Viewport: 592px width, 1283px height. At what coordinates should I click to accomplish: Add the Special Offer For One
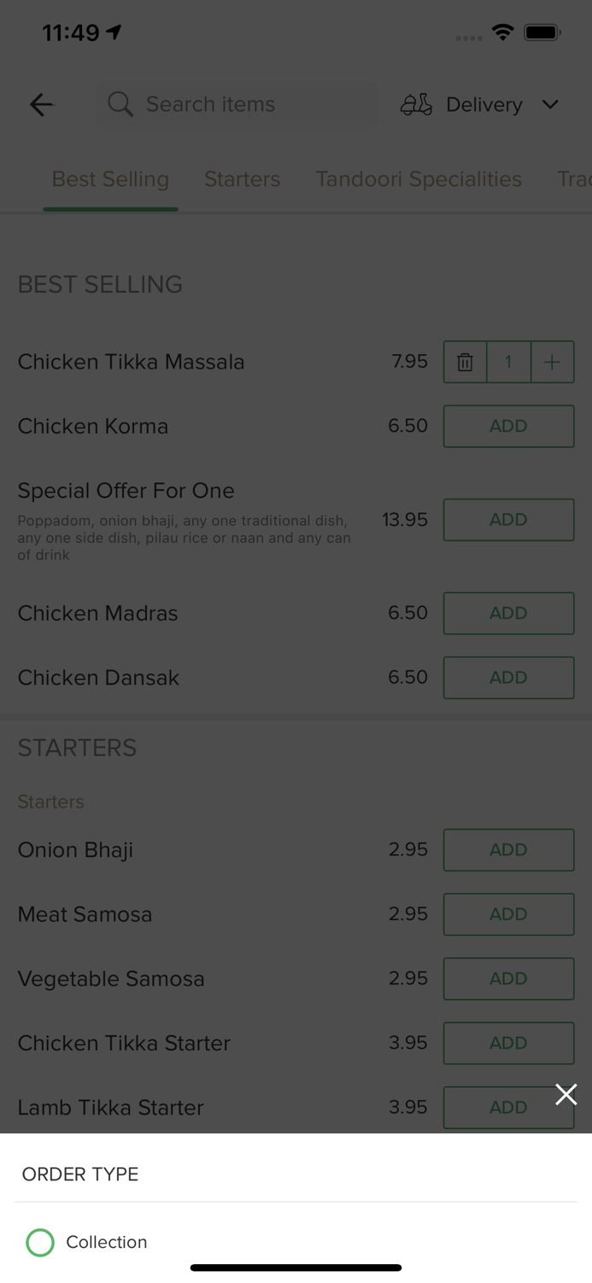pyautogui.click(x=508, y=519)
